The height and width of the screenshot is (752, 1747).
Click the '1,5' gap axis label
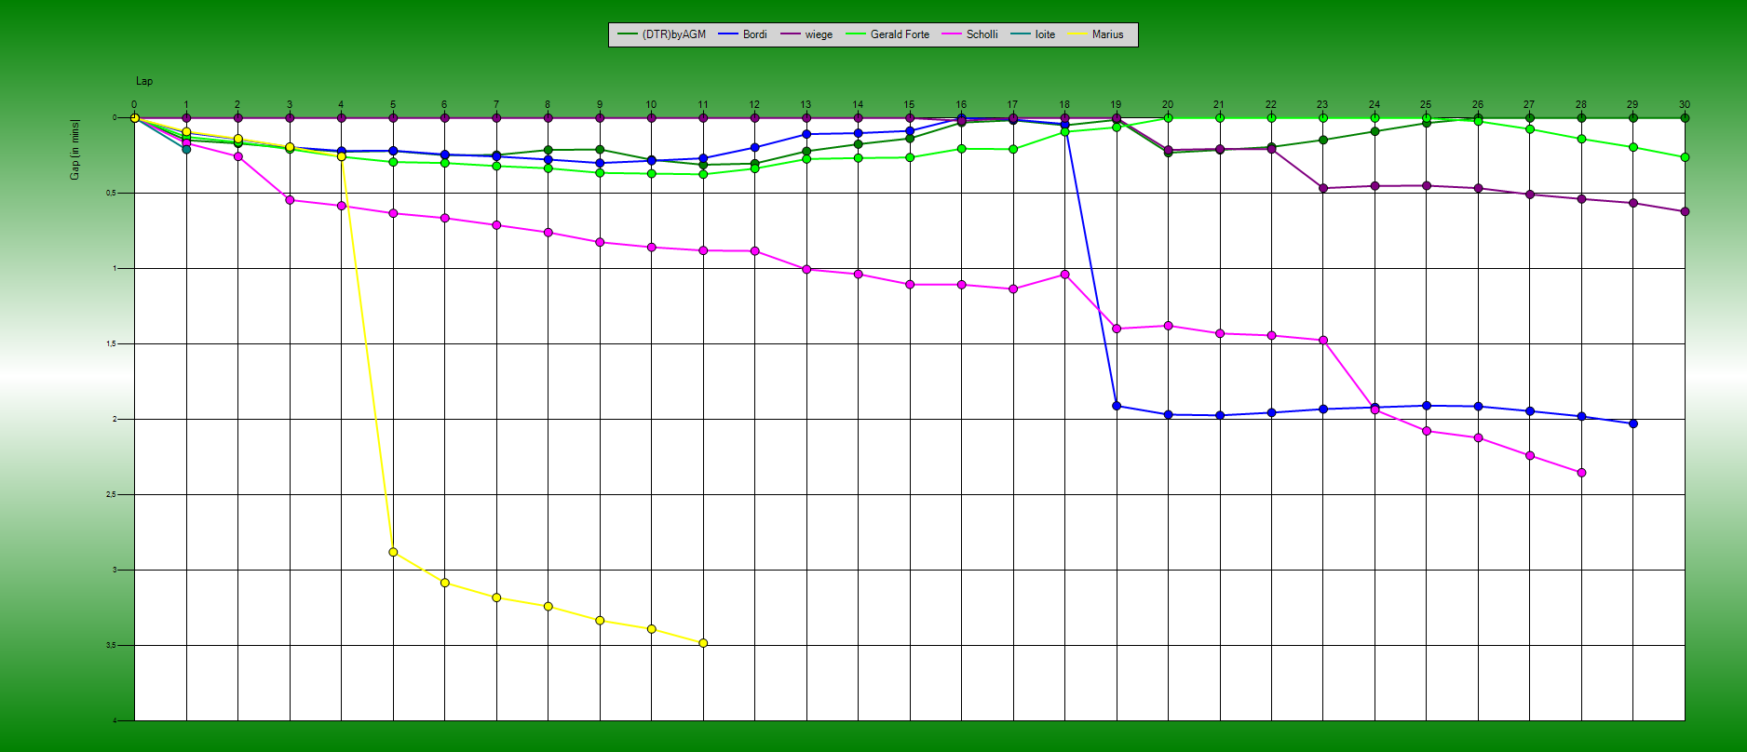[x=110, y=344]
